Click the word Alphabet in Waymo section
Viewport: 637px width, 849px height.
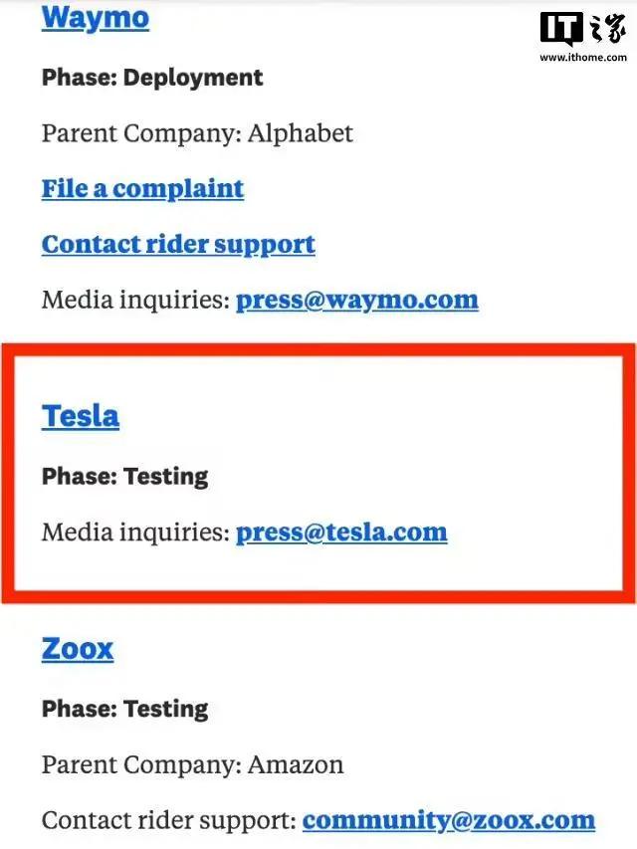tap(303, 133)
